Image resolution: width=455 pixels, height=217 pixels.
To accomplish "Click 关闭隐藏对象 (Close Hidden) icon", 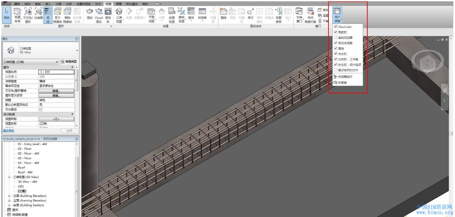I will click(x=310, y=15).
